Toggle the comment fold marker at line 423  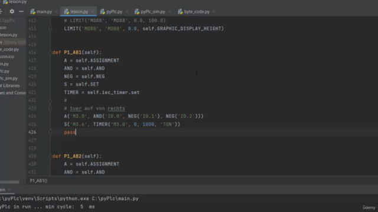pyautogui.click(x=50, y=108)
